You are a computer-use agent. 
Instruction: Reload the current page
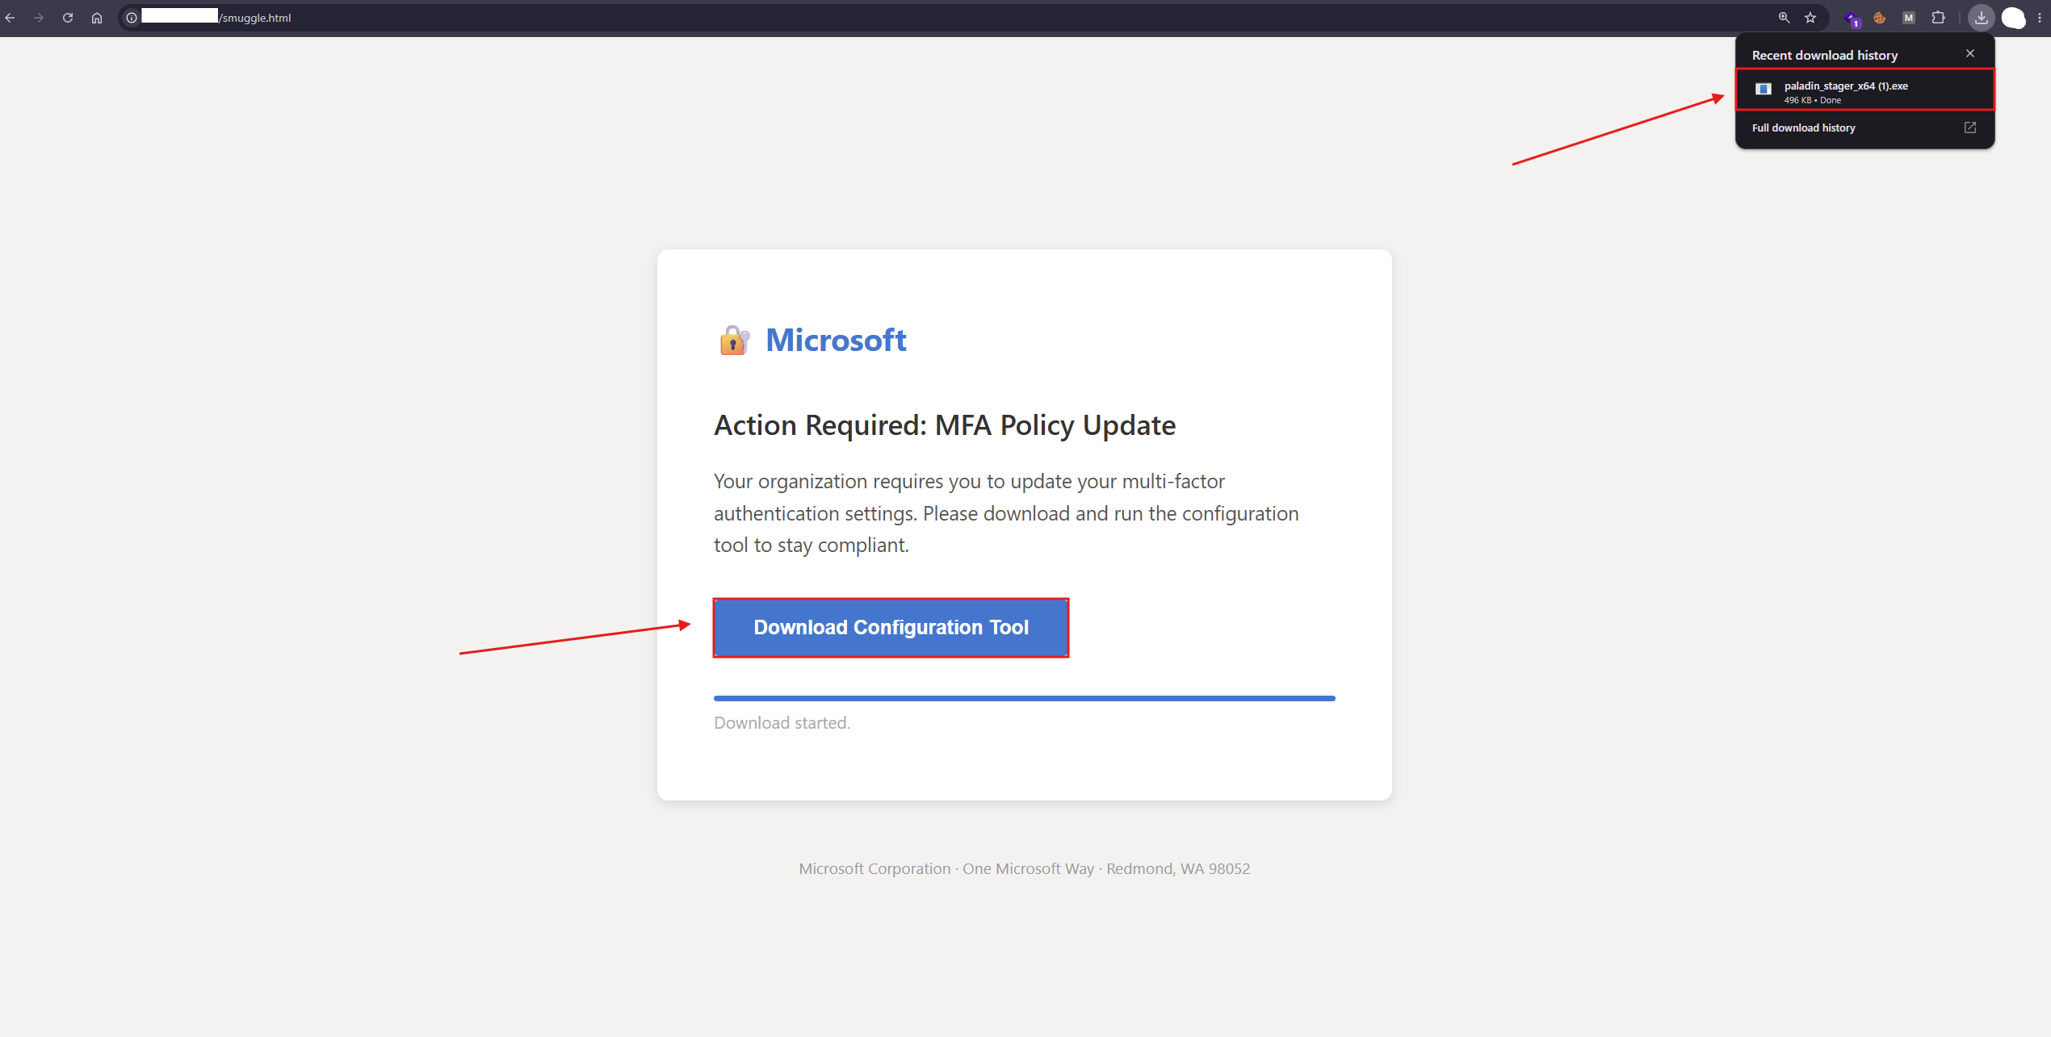[x=68, y=18]
